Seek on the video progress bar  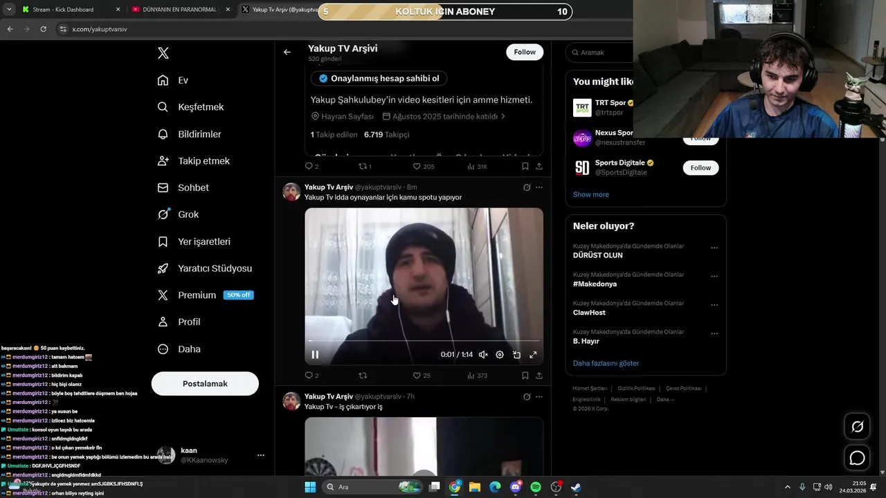424,340
